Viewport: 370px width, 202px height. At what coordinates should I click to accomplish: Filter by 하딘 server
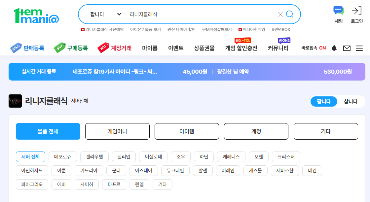(x=204, y=157)
